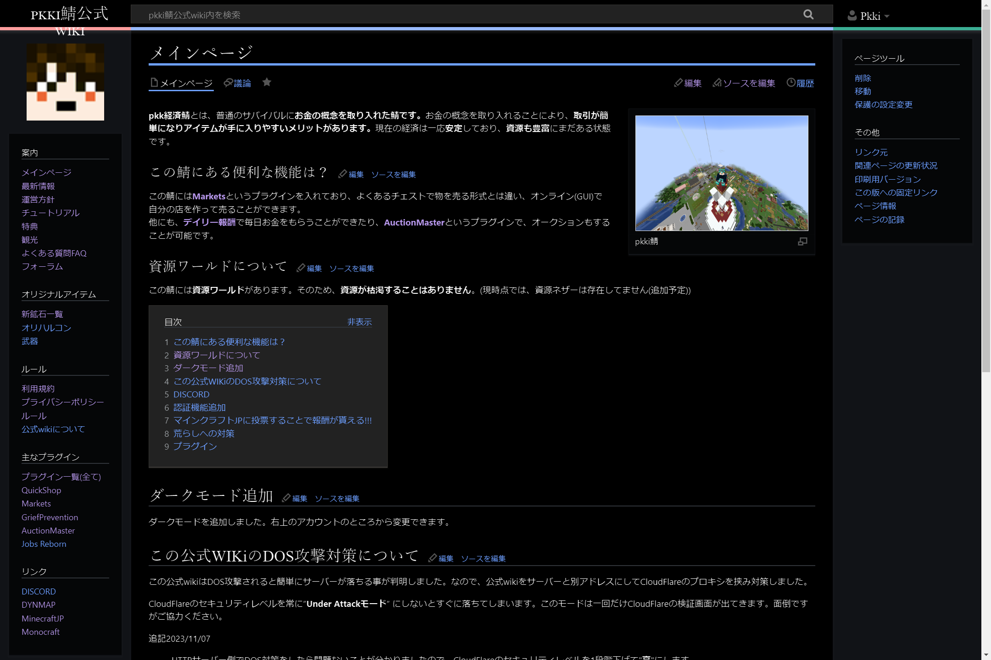Click the 議論 discussion bubble icon
The height and width of the screenshot is (660, 991).
click(228, 82)
